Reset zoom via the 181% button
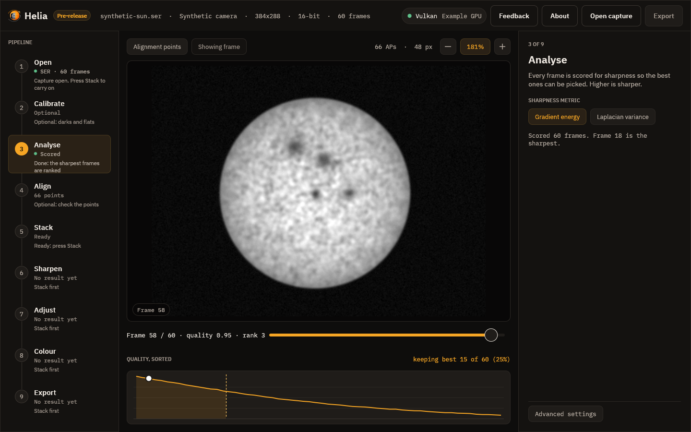 pyautogui.click(x=475, y=47)
